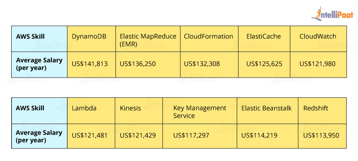Select the DynamoDB skill cell
Viewport: 358px width, 161px height.
[x=91, y=39]
